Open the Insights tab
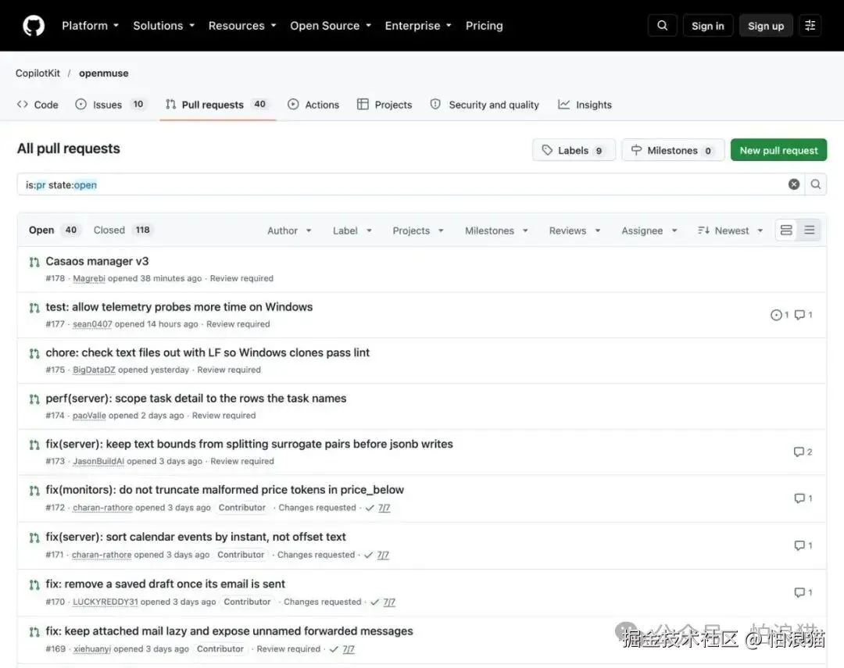The height and width of the screenshot is (668, 844). coord(585,105)
